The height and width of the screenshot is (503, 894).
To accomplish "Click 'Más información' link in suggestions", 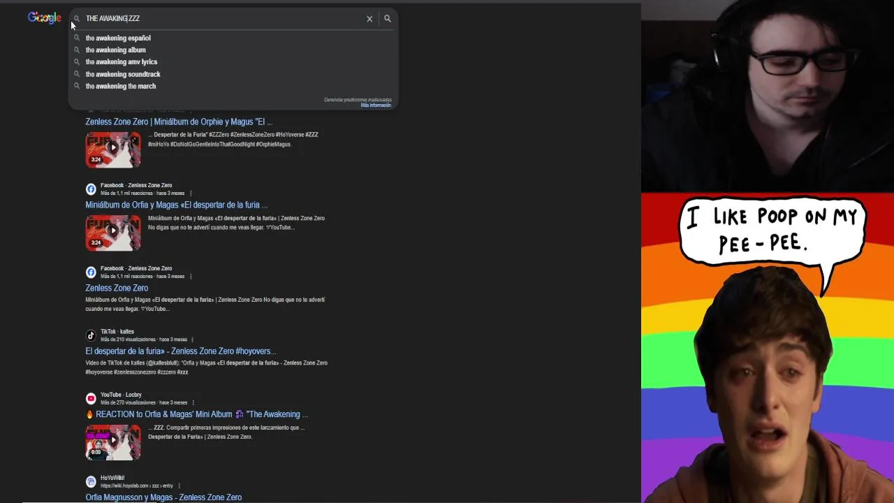I will click(x=376, y=105).
